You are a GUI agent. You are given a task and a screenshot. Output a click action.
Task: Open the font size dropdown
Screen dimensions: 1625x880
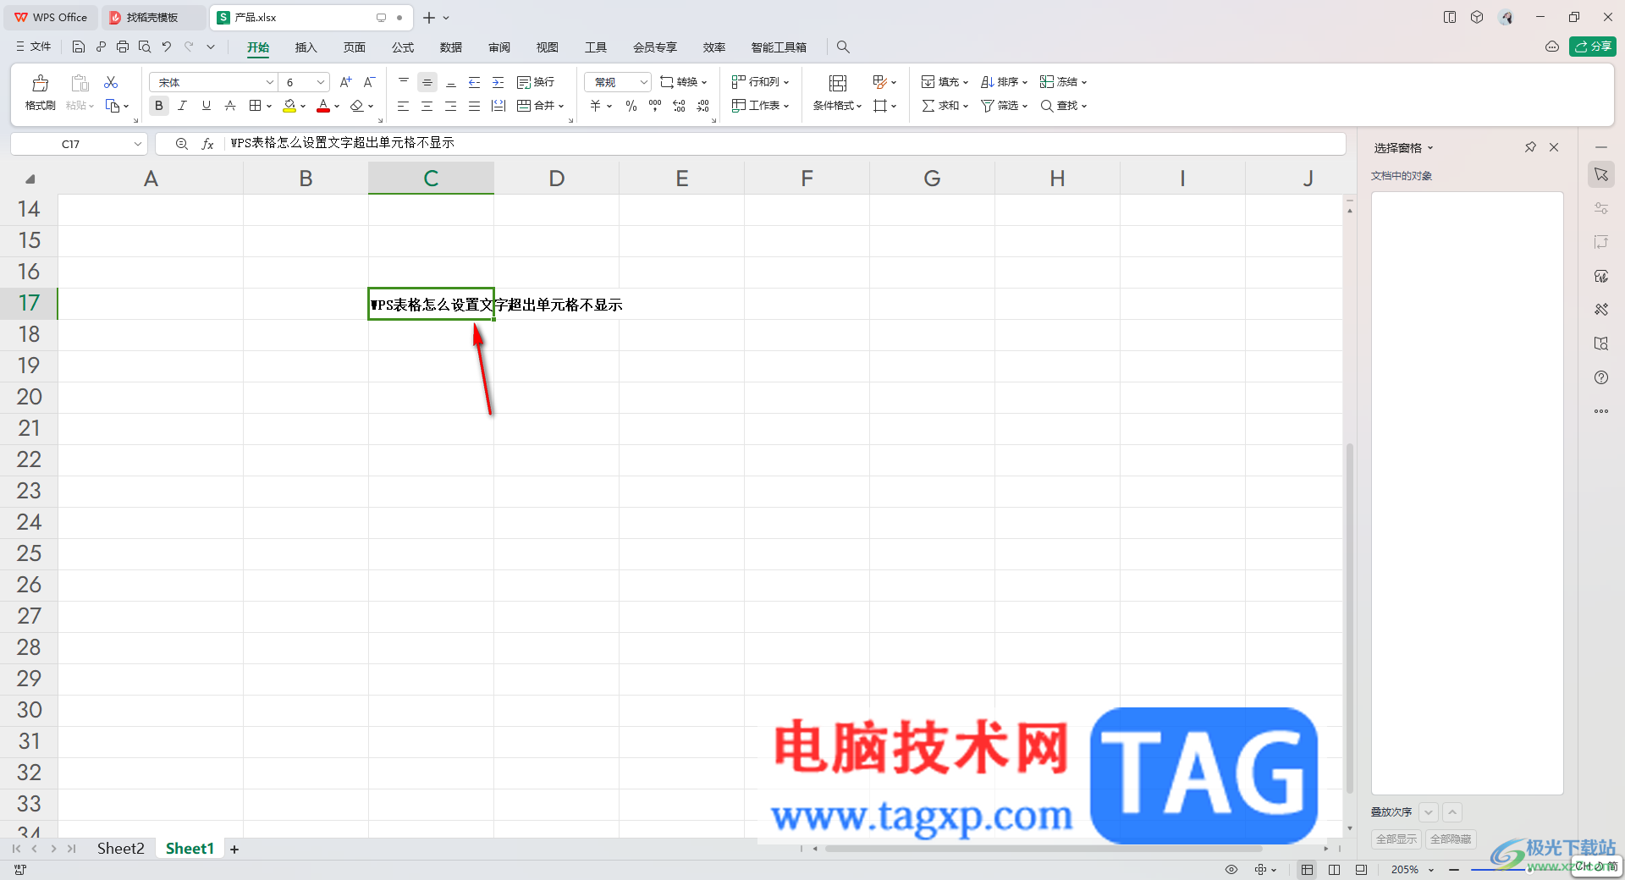coord(321,82)
